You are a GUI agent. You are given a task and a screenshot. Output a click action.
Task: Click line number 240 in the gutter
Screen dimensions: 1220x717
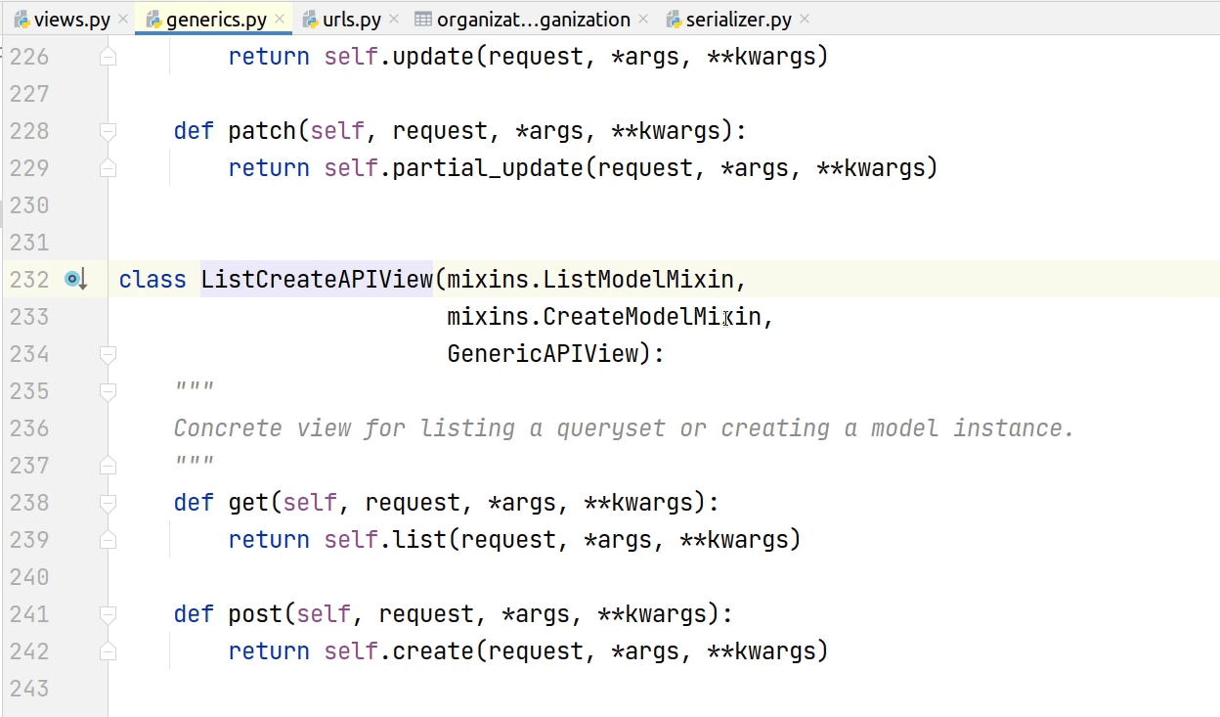29,577
